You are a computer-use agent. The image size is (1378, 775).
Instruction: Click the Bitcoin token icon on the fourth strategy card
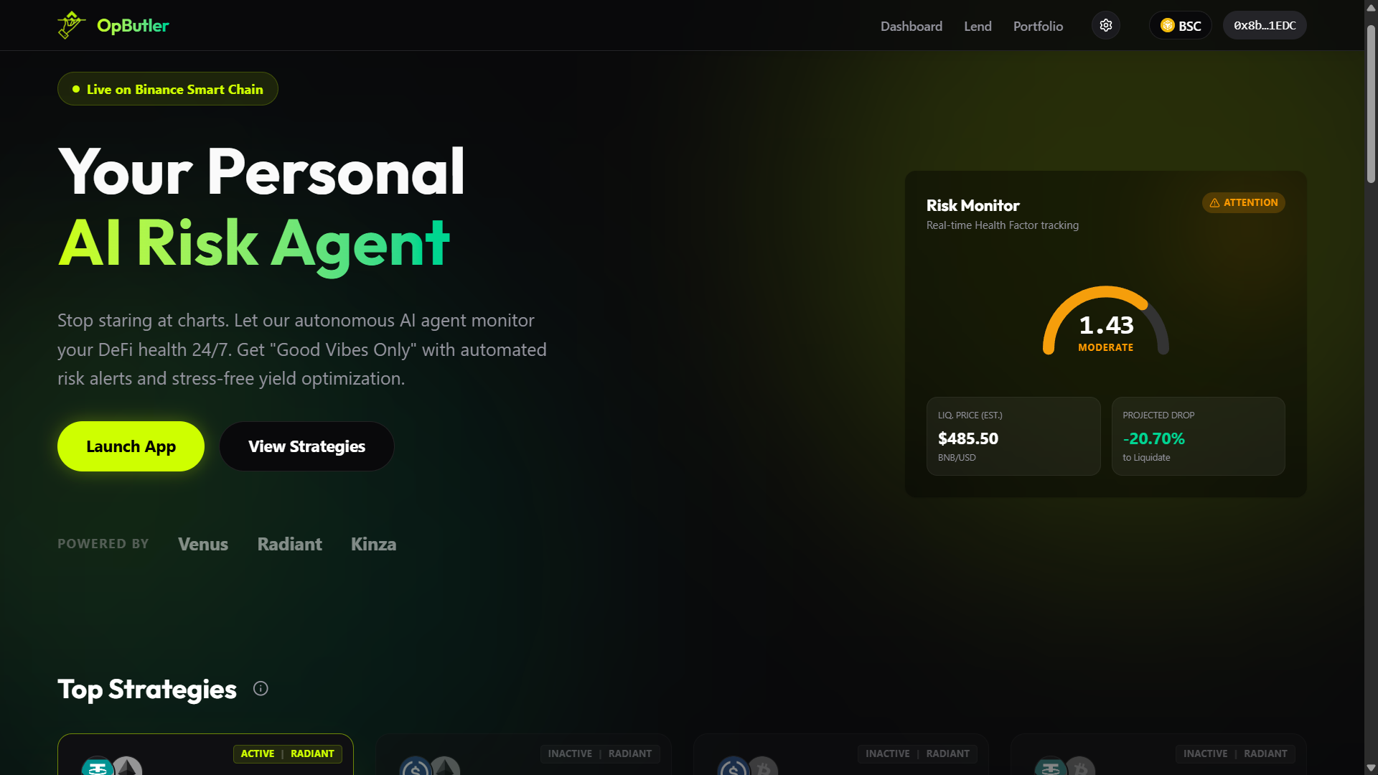click(x=1080, y=766)
